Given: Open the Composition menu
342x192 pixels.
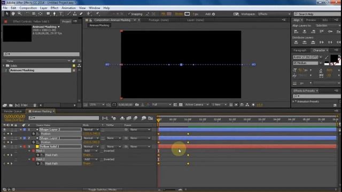Looking at the screenshot, I should 28,8.
